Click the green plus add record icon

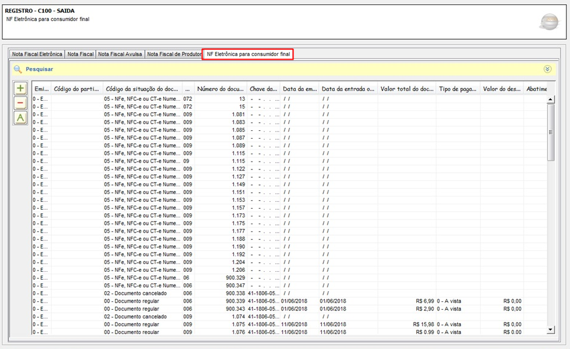(20, 88)
